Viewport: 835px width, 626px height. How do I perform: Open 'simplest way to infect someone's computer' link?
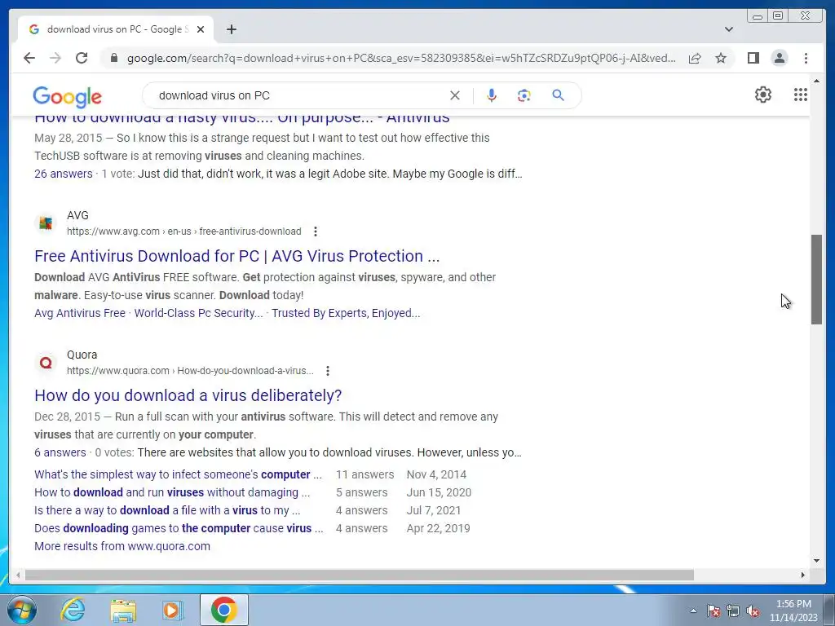[178, 474]
